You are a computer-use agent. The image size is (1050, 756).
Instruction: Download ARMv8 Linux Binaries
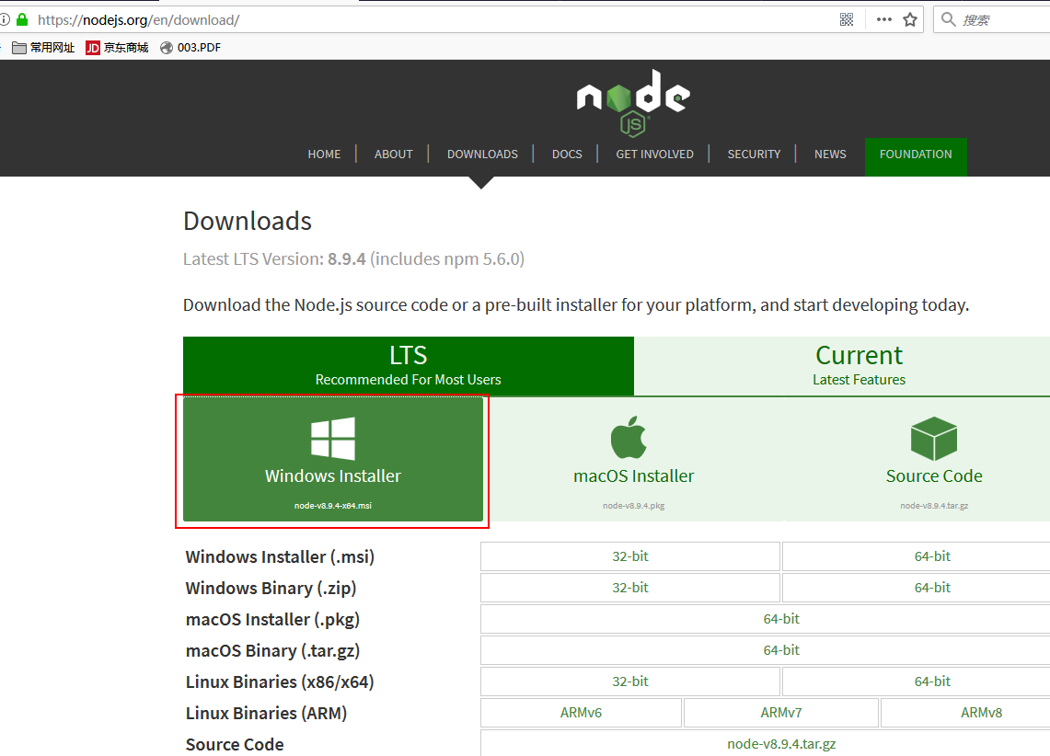coord(965,713)
